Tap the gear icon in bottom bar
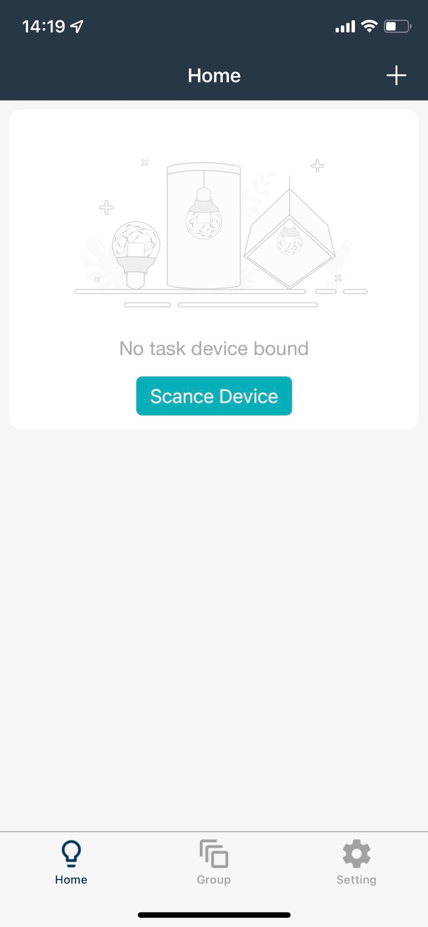 click(356, 854)
